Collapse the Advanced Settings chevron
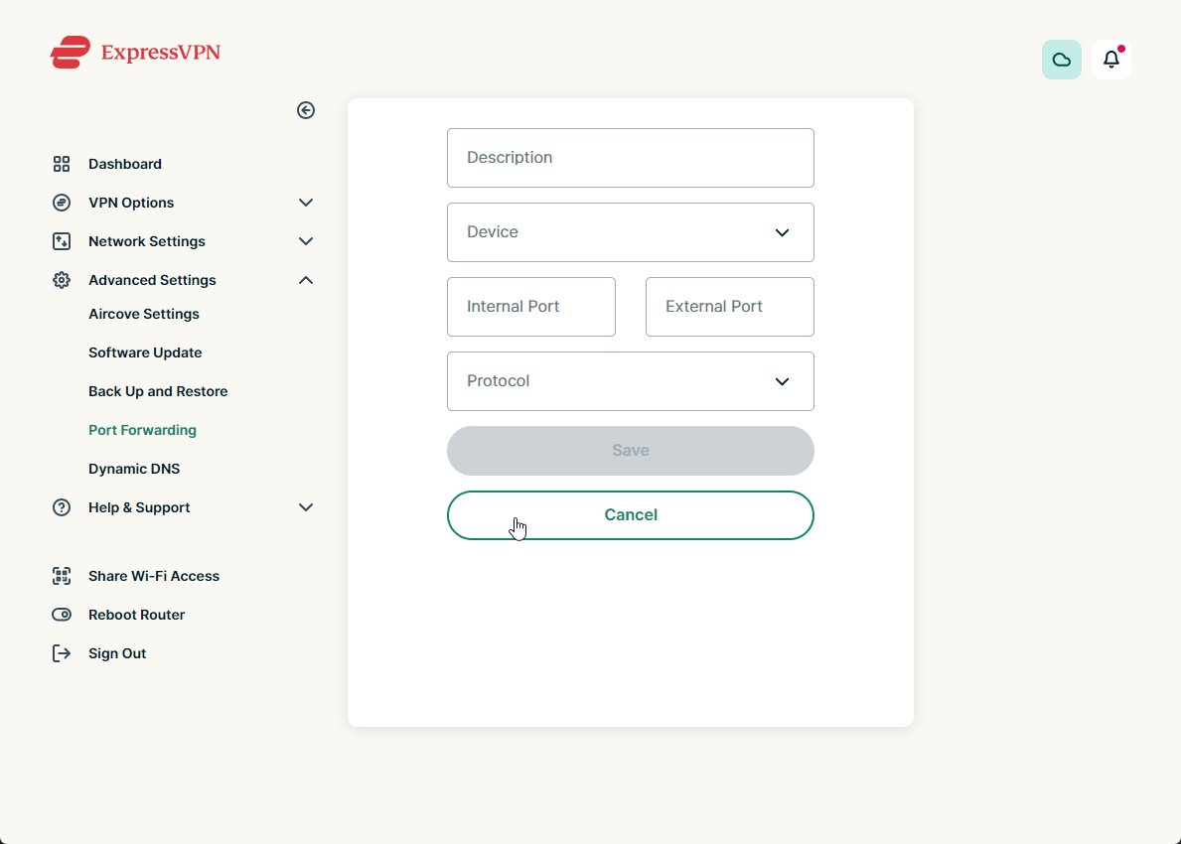This screenshot has width=1181, height=844. 306,280
